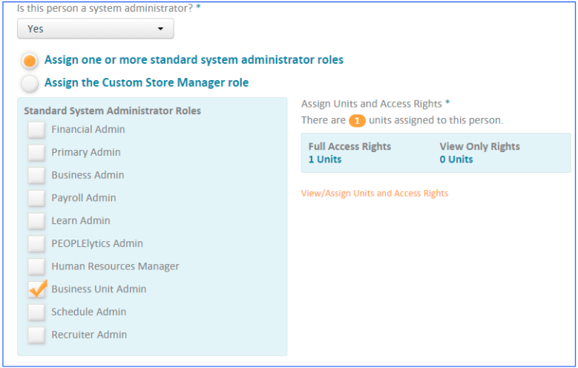Click the View Only Rights heading
Viewport: 578px width, 368px height.
pyautogui.click(x=479, y=147)
